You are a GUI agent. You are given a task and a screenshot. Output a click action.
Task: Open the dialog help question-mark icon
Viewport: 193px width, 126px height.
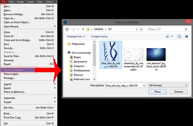coord(187,36)
